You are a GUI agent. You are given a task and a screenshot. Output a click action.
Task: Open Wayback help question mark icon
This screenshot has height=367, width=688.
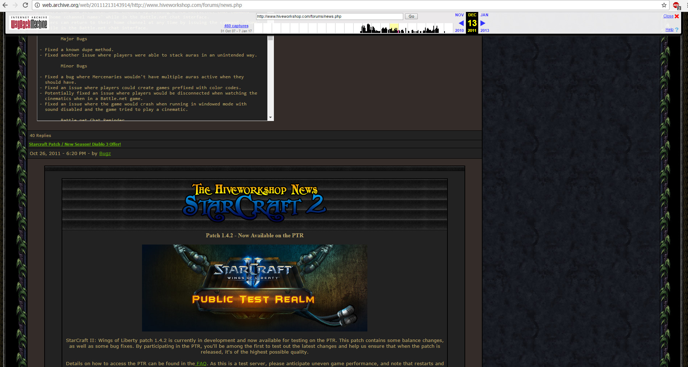point(677,30)
